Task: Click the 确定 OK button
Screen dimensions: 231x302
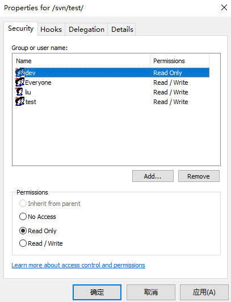Action: 97,292
